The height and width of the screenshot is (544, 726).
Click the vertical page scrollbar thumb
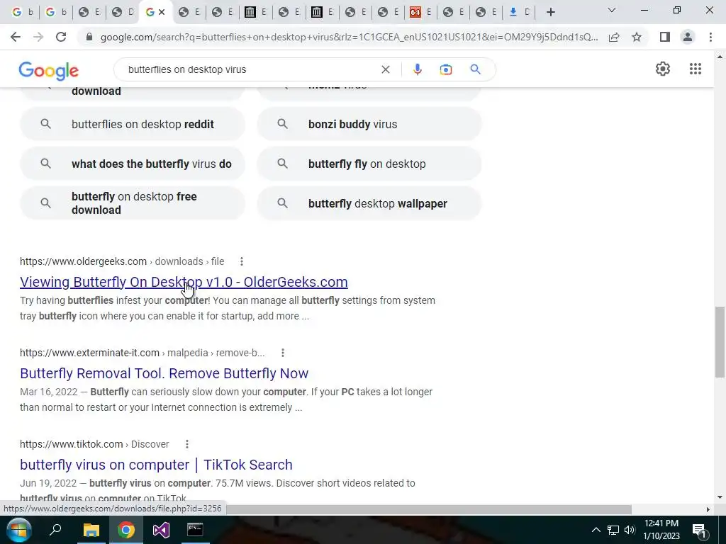coord(720,342)
